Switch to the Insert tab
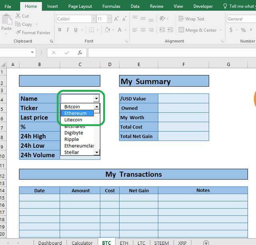The image size is (256, 245). [52, 6]
